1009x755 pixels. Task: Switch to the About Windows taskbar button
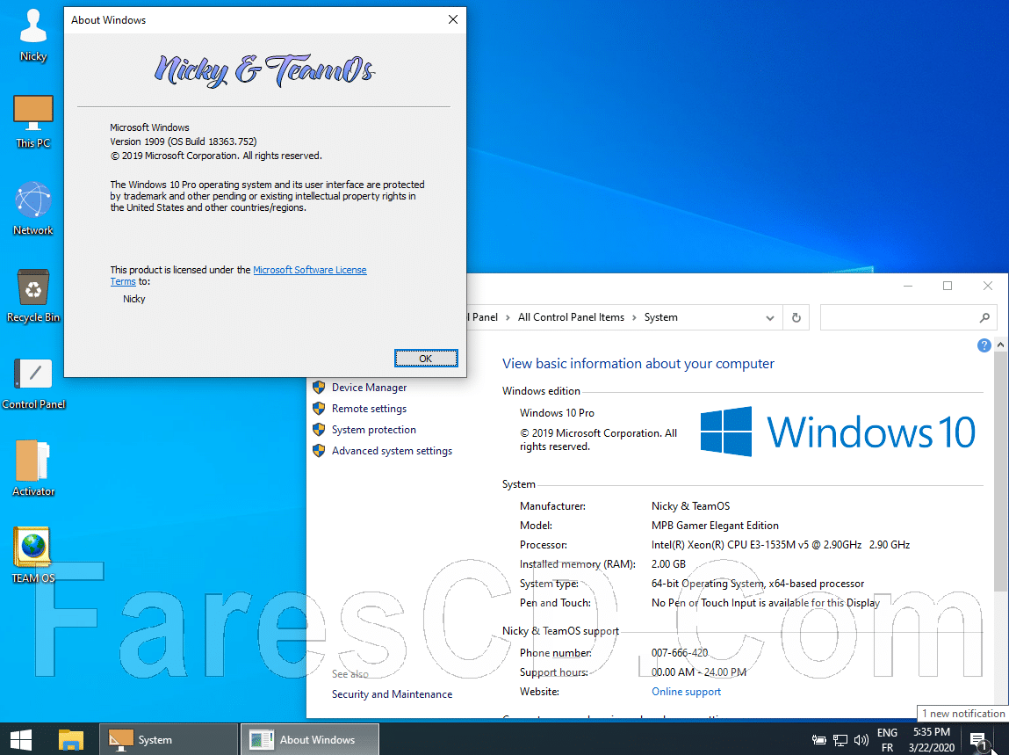pyautogui.click(x=309, y=739)
